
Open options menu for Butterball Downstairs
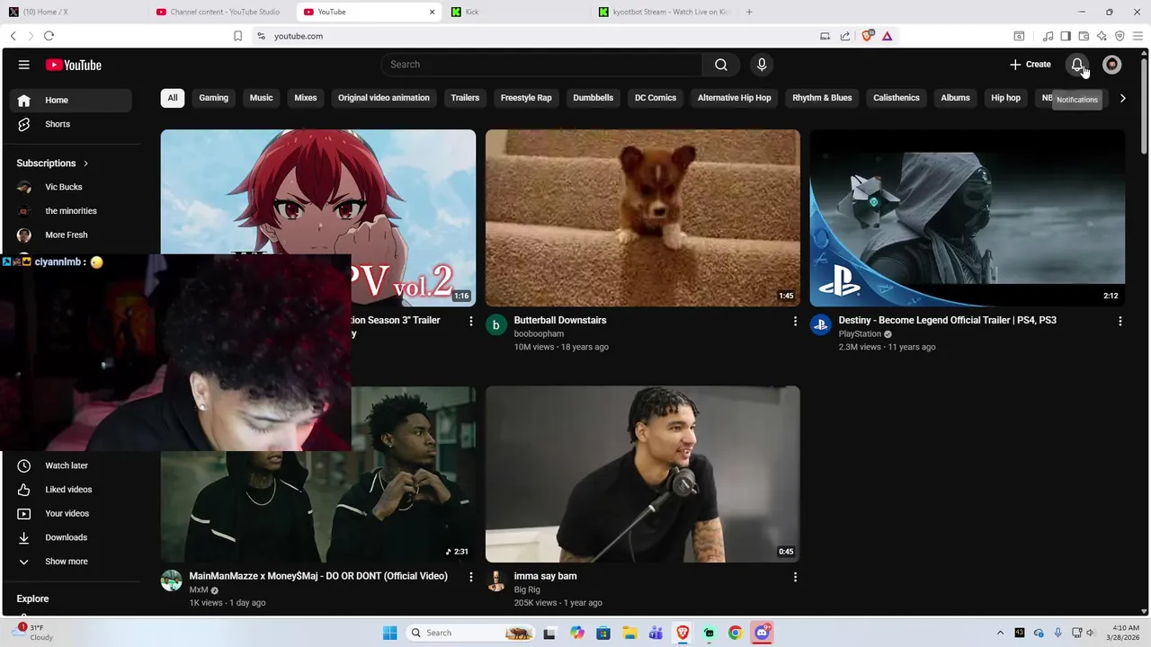pos(795,321)
